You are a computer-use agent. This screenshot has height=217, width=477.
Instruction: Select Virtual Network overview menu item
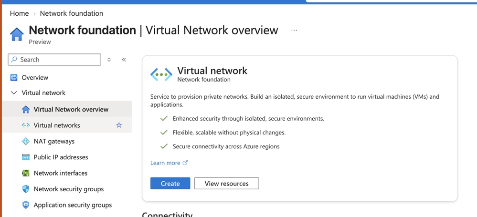(67, 109)
